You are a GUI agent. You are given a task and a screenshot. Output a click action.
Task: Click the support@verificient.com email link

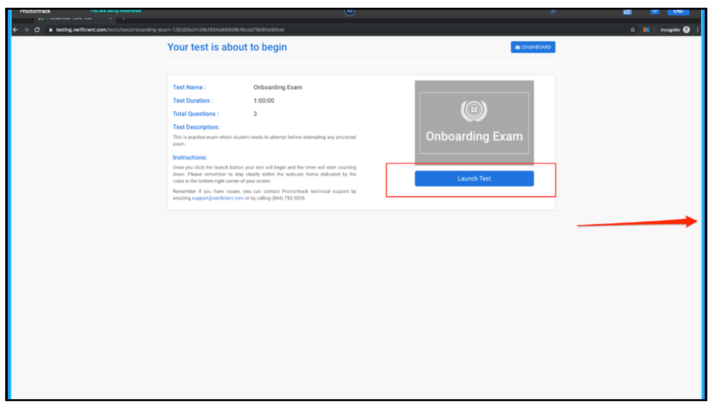click(x=217, y=198)
